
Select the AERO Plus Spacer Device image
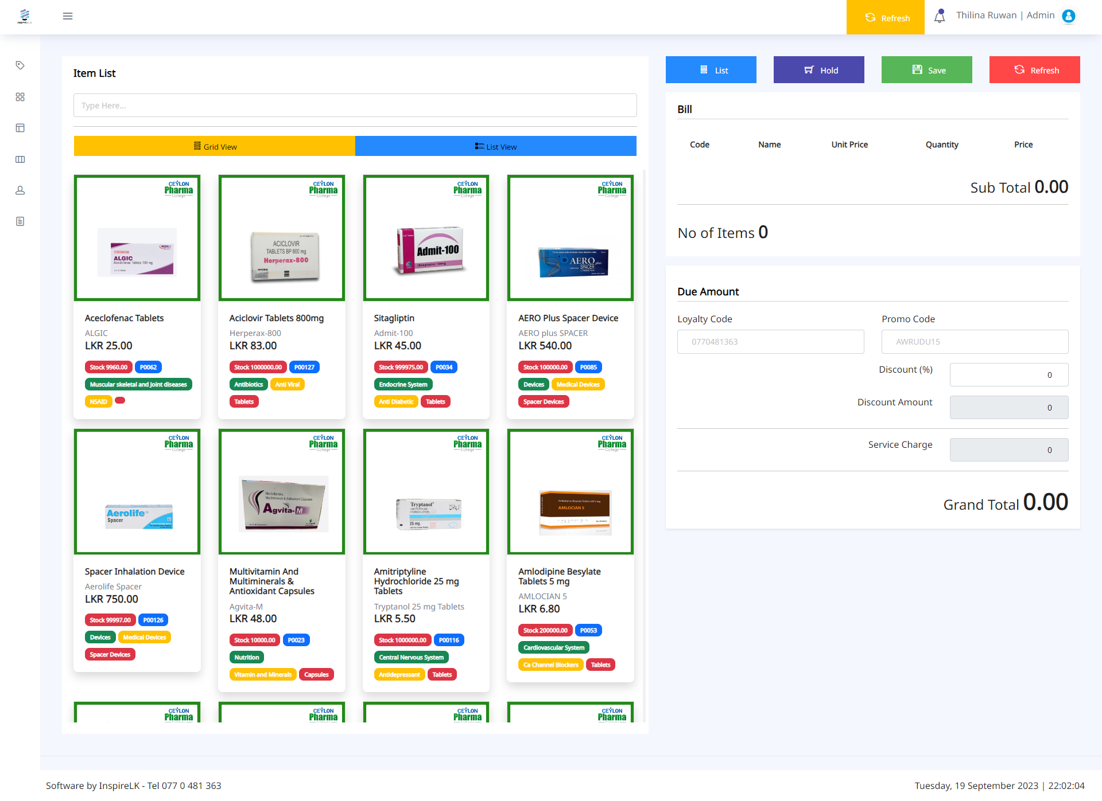[571, 238]
